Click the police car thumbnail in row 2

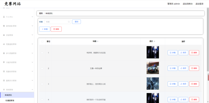153,68
